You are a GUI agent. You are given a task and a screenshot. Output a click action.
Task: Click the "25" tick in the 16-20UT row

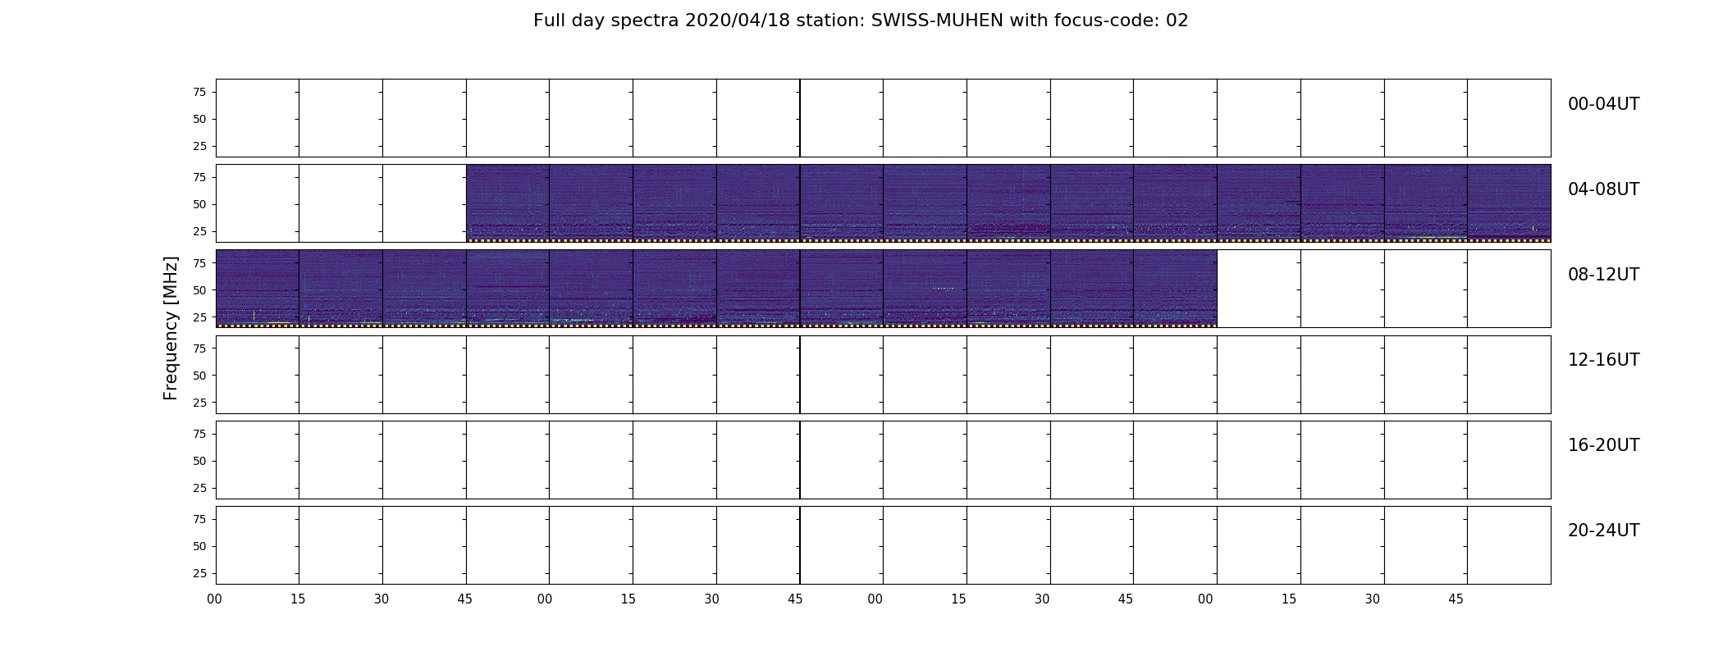coord(199,488)
